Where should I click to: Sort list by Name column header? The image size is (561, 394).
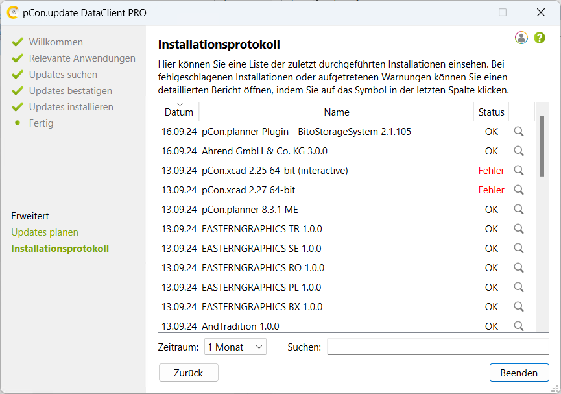(x=337, y=112)
